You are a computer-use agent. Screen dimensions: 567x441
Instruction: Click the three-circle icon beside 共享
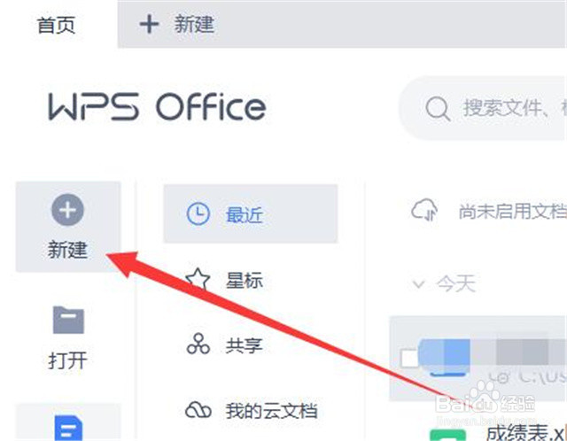[198, 344]
